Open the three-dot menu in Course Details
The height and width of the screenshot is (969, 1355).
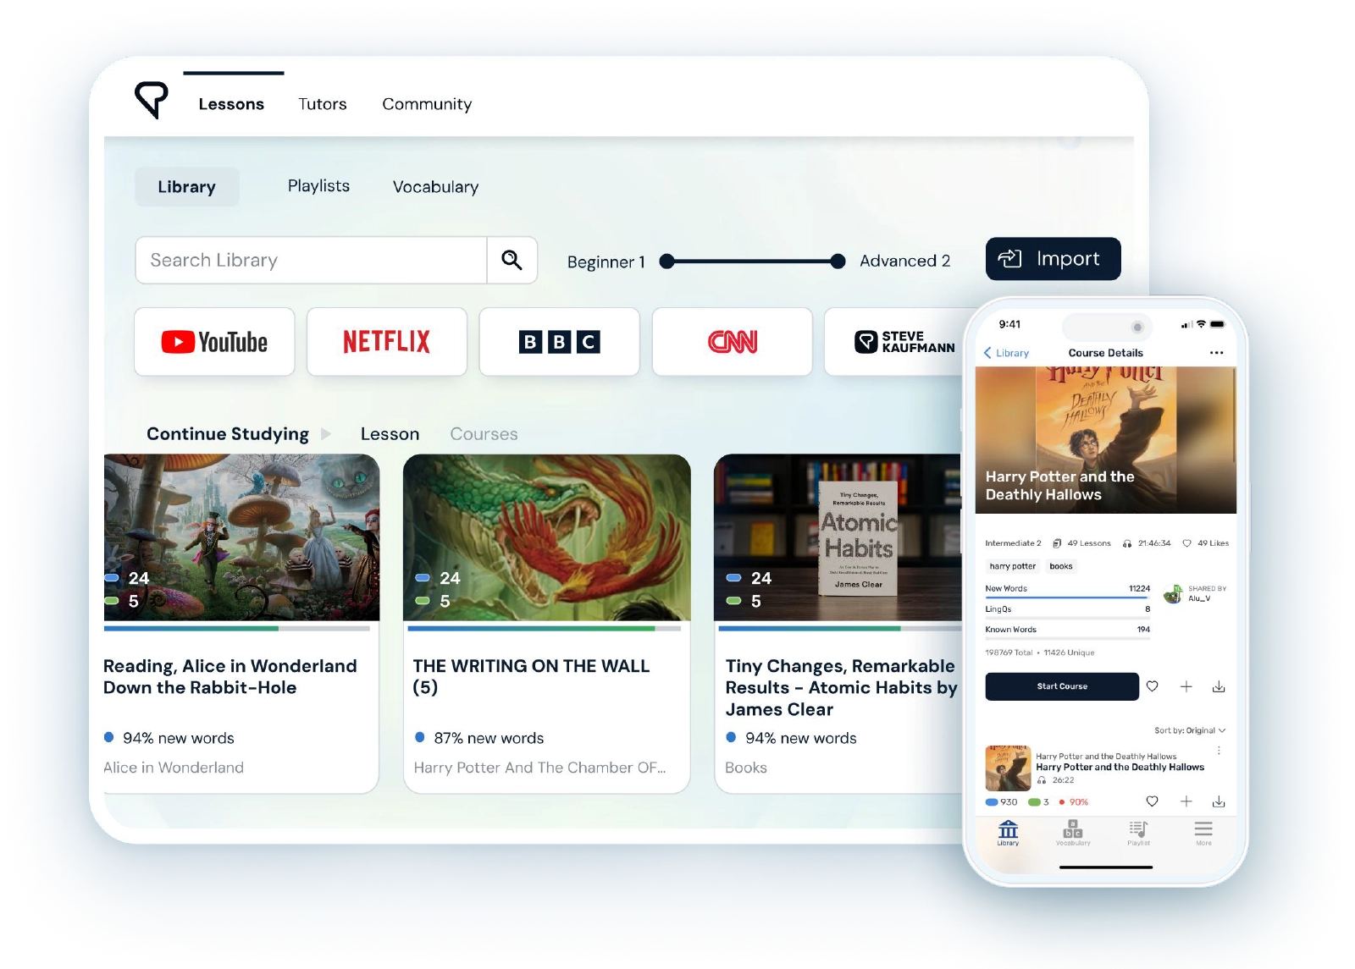click(x=1217, y=353)
